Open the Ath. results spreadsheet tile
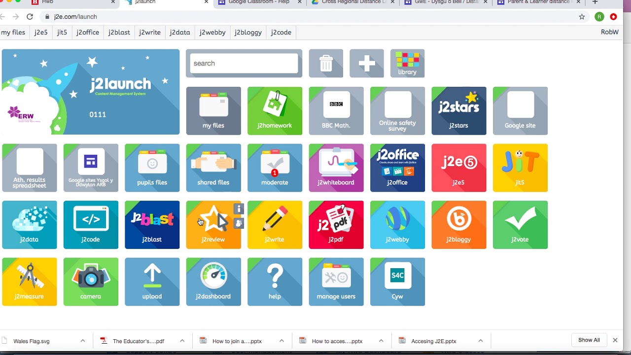 click(30, 168)
